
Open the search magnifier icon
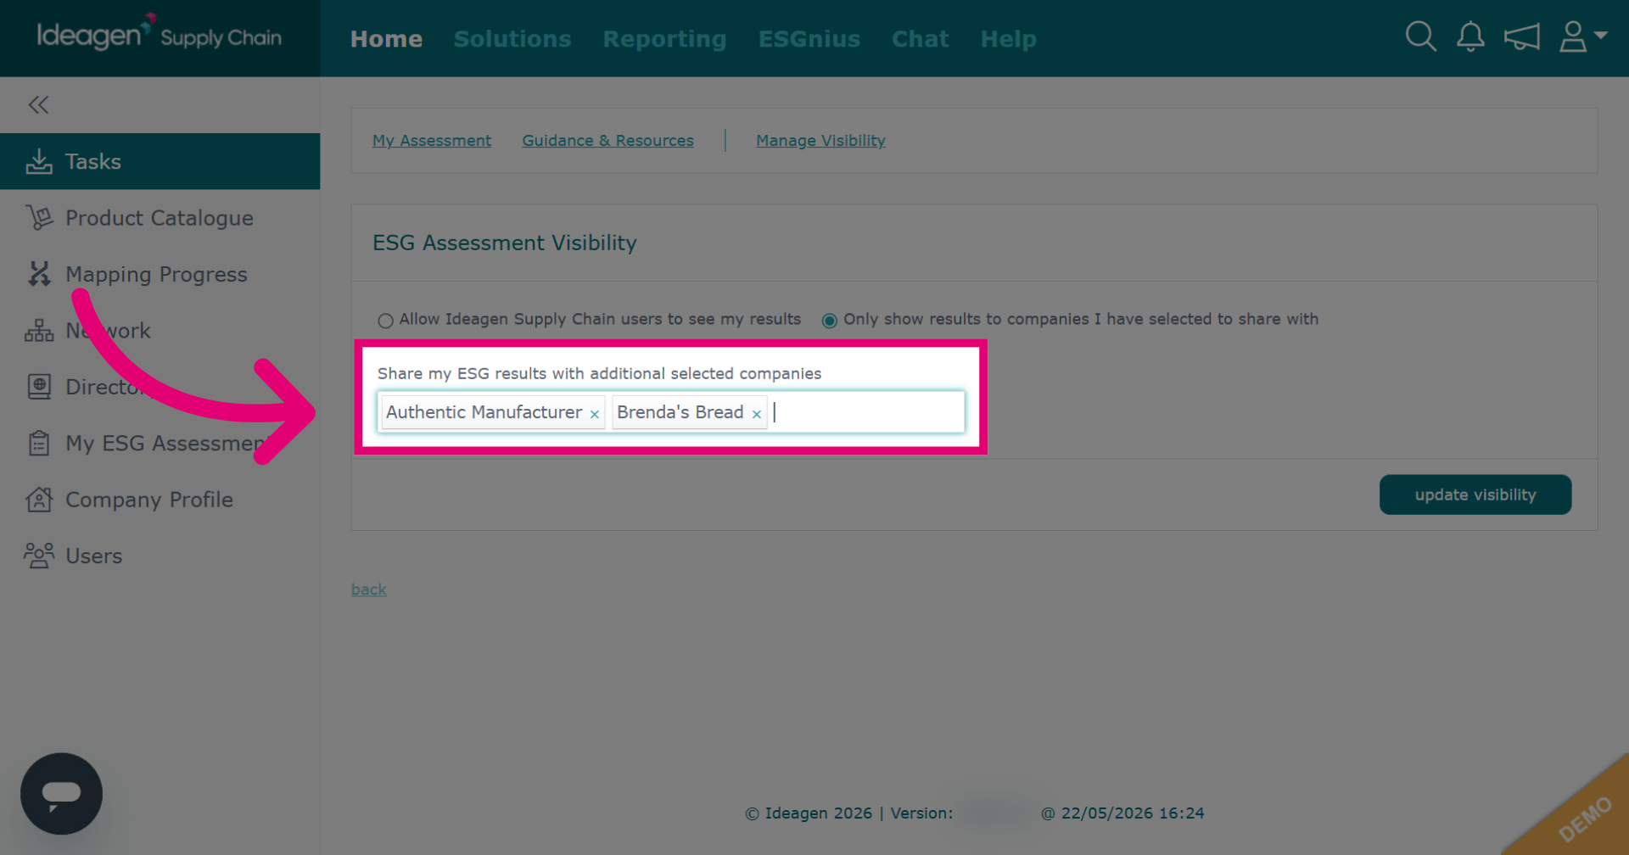(x=1420, y=37)
